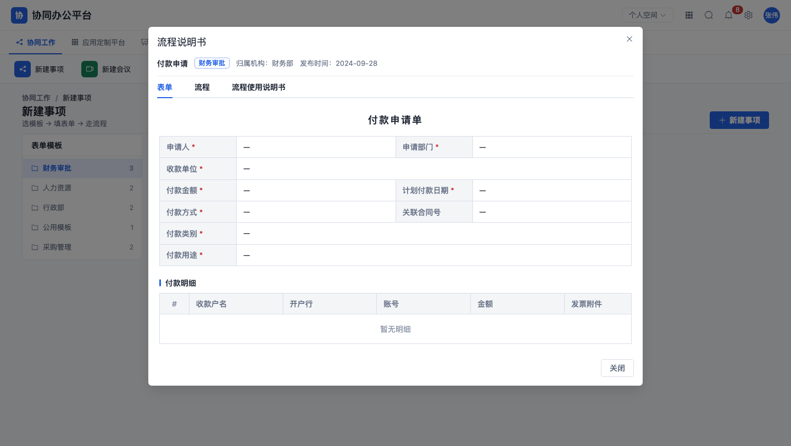Click the value cell beside 收款单位
Viewport: 791px width, 446px height.
pos(434,169)
